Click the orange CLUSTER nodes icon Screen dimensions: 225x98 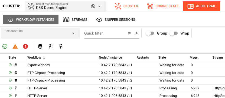pos(118,6)
